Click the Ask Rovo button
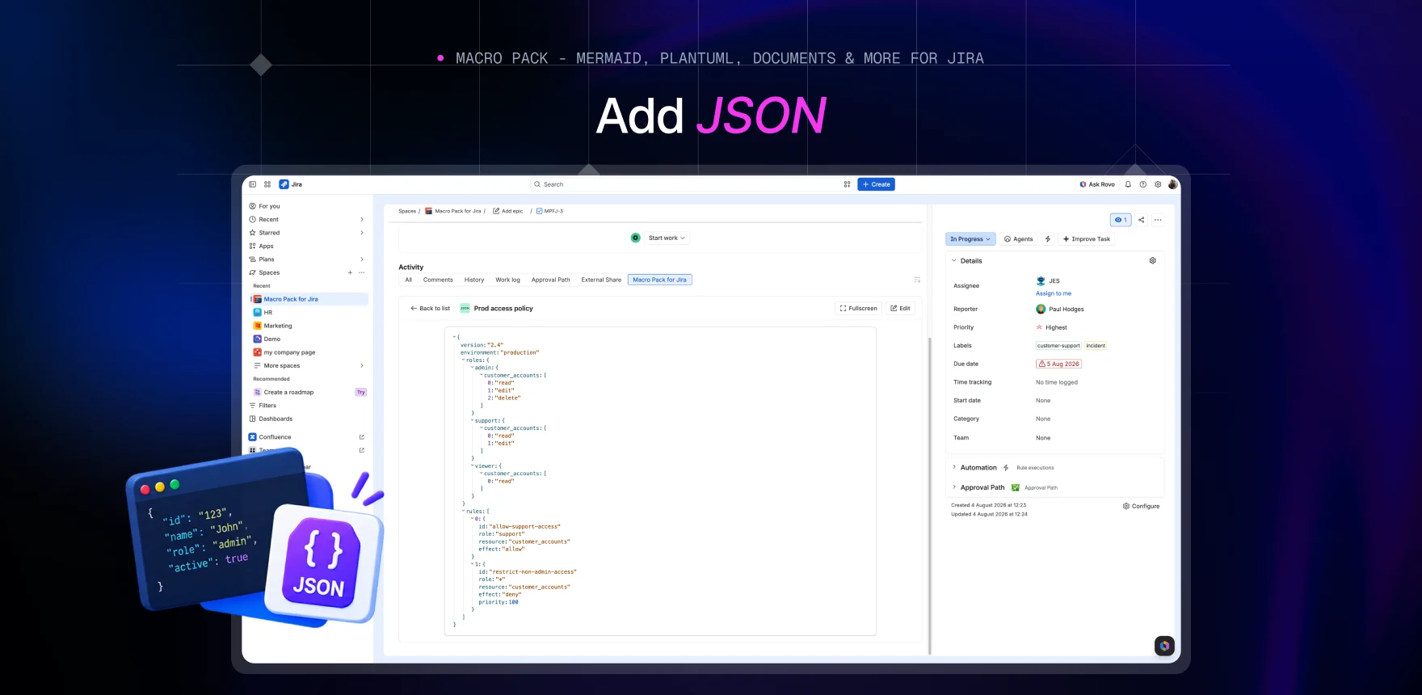The image size is (1422, 695). (1097, 184)
